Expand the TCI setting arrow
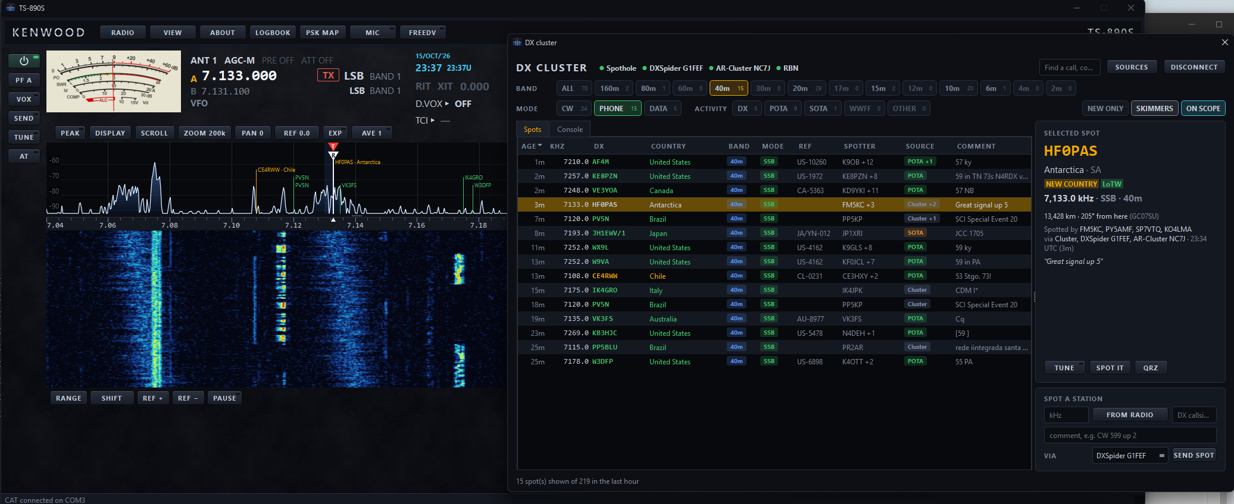 pyautogui.click(x=433, y=120)
